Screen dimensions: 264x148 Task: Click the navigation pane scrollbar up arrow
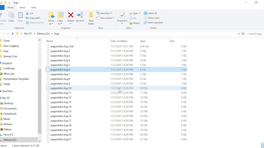(39, 40)
